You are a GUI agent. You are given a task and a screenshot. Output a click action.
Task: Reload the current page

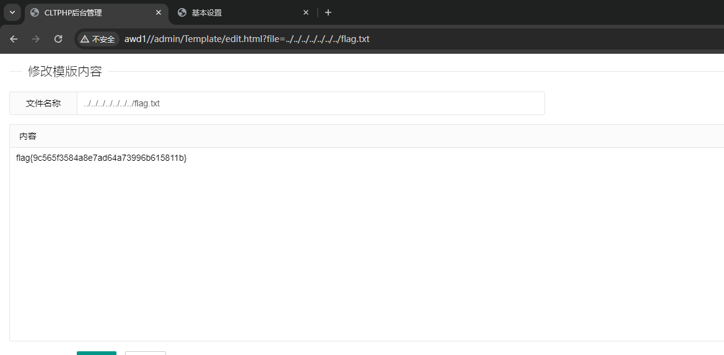[x=58, y=39]
